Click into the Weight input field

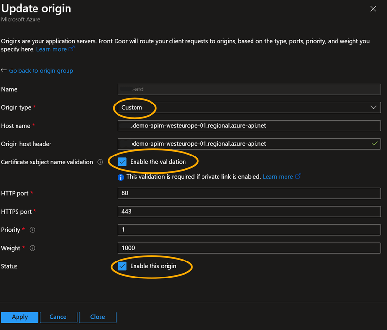tap(249, 248)
